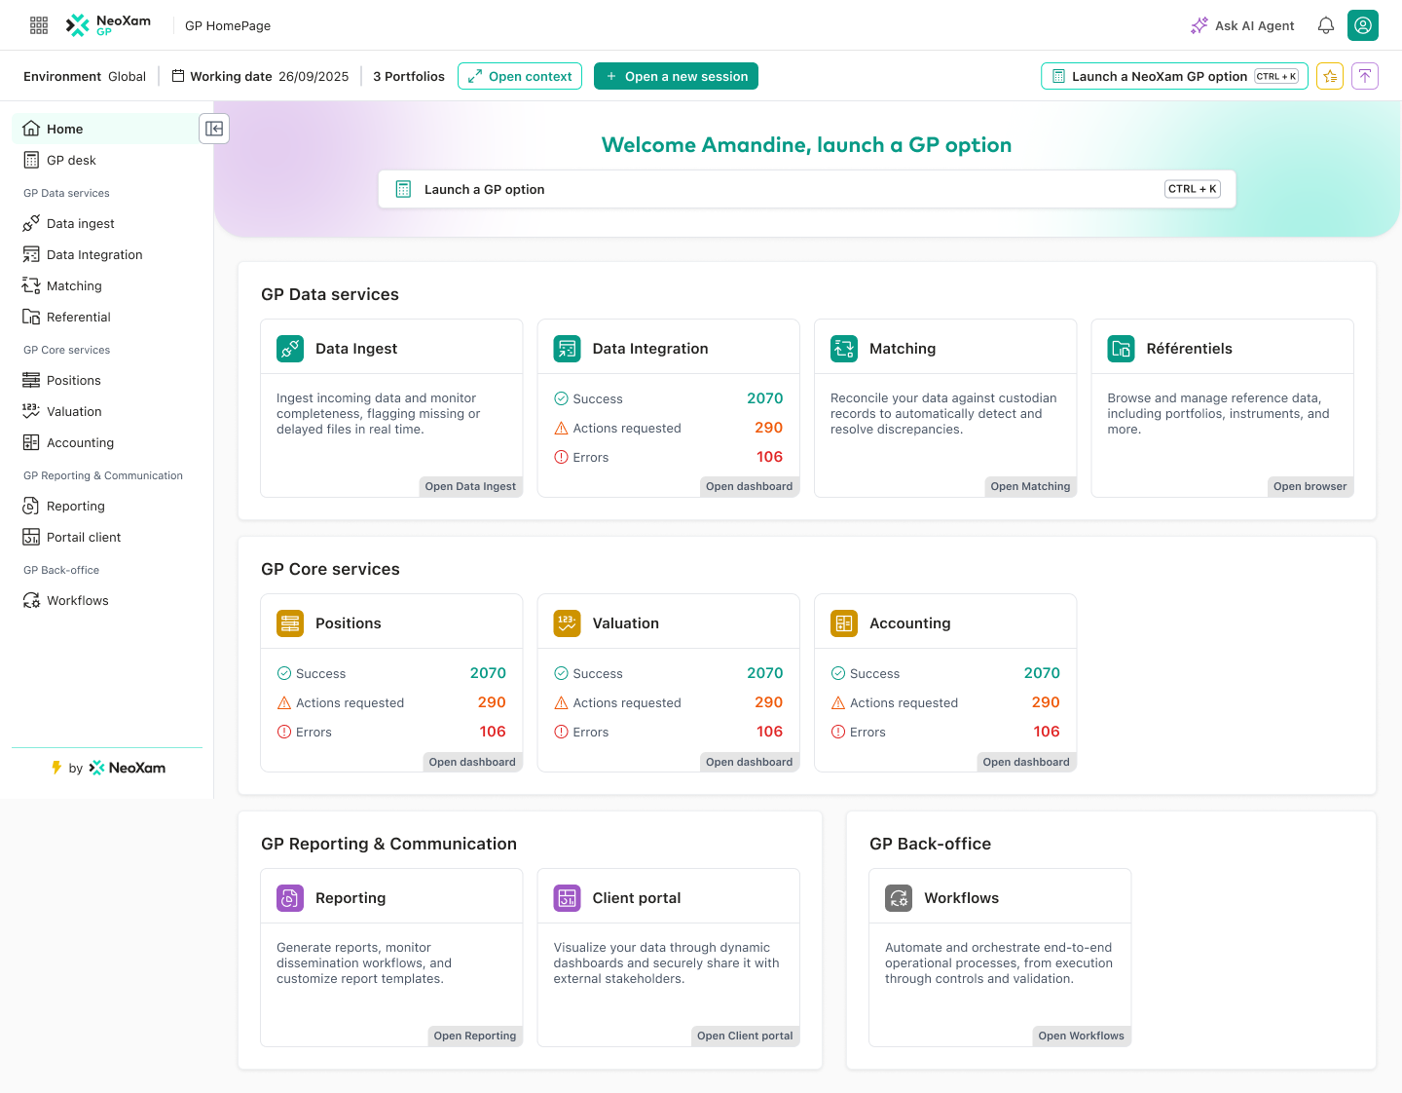This screenshot has height=1093, width=1402.
Task: Click Success count in Accounting card
Action: click(x=1042, y=673)
